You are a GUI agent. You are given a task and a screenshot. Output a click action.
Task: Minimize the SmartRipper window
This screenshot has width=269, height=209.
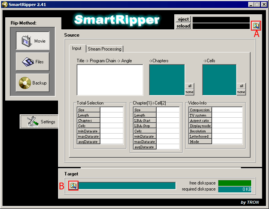tap(251, 5)
